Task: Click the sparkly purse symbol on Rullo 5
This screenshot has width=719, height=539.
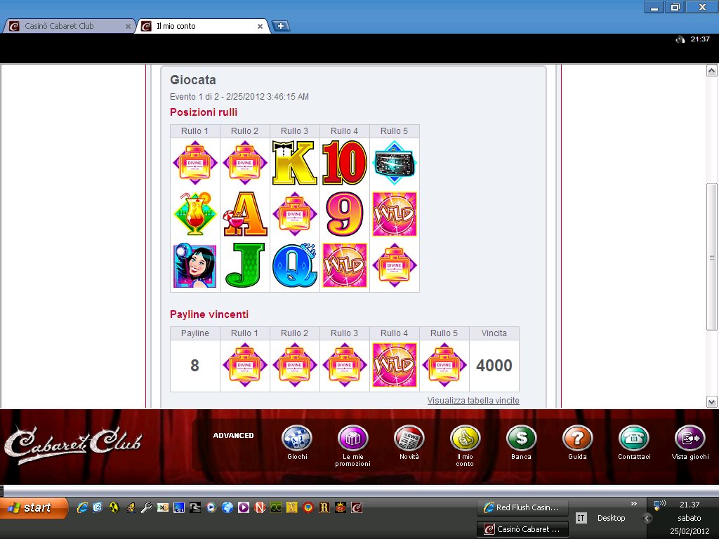Action: [x=395, y=163]
